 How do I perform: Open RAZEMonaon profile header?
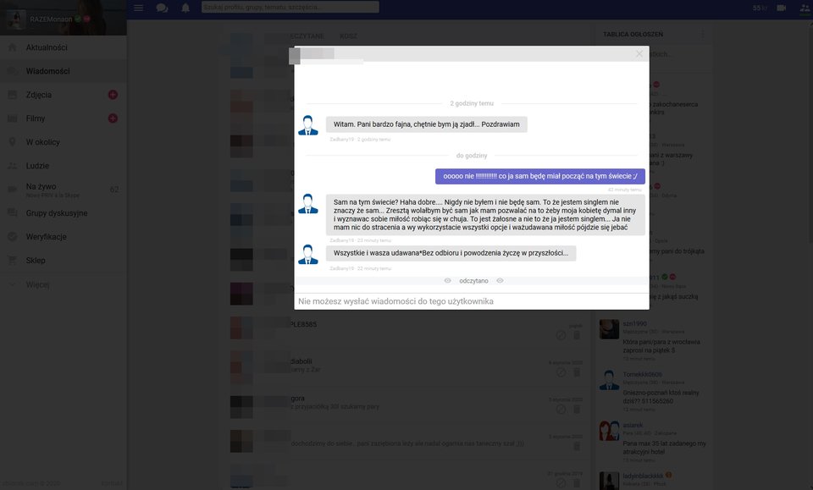[53, 18]
